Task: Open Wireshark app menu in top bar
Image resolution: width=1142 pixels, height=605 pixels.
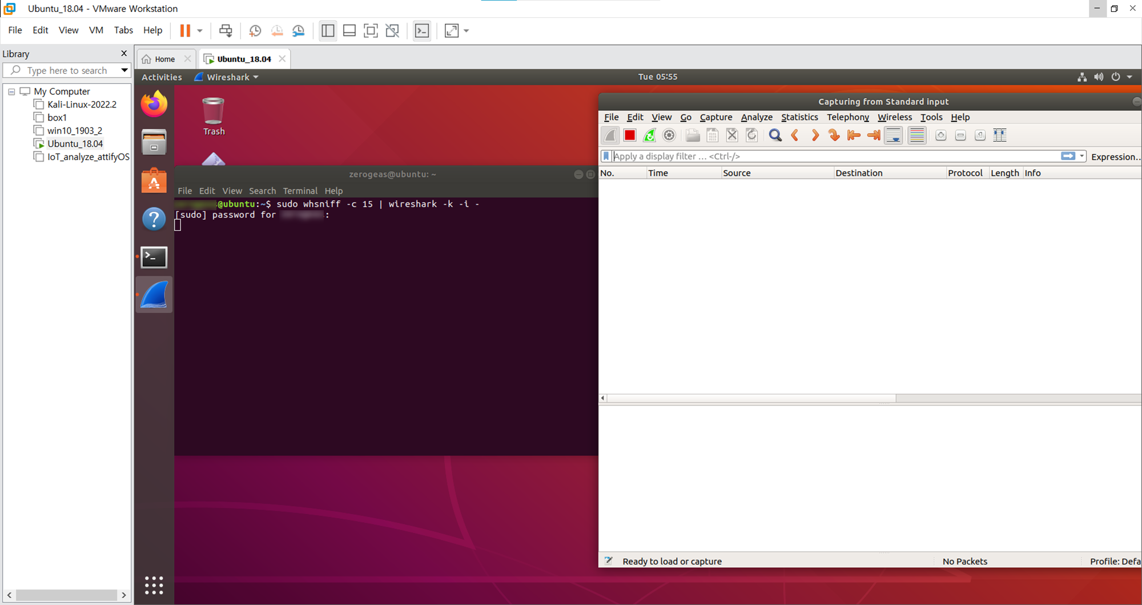Action: [x=226, y=77]
